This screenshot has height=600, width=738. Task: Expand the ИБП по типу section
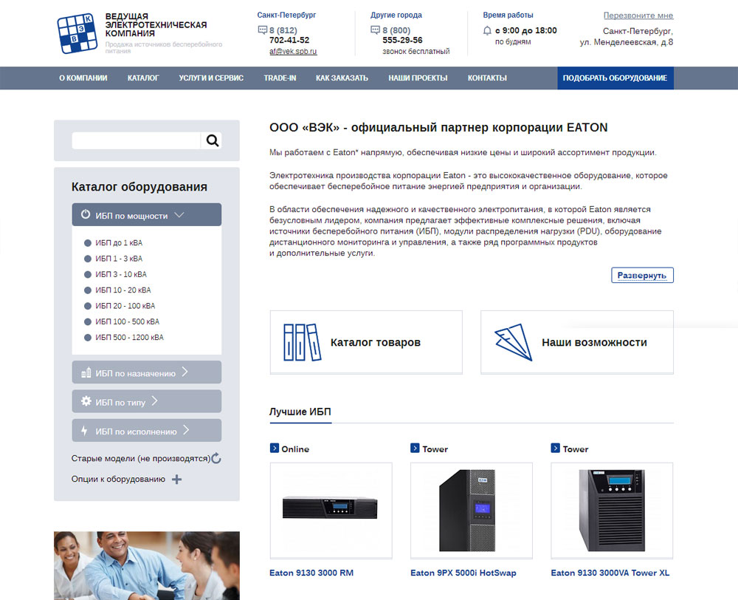147,401
